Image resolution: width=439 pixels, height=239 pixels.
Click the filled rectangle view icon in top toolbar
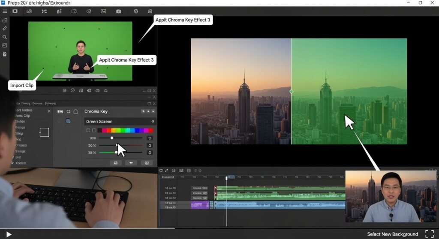[15, 11]
